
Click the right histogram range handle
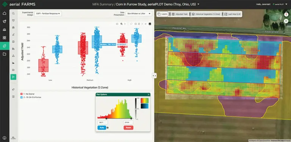(x=131, y=118)
